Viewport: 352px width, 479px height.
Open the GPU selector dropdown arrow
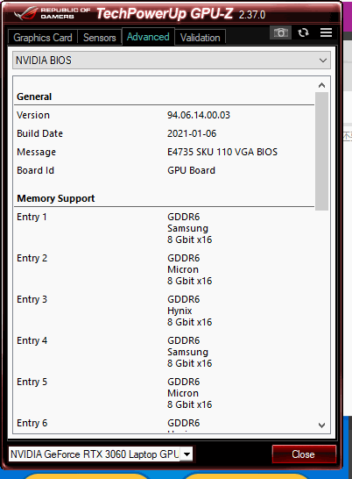pos(187,454)
